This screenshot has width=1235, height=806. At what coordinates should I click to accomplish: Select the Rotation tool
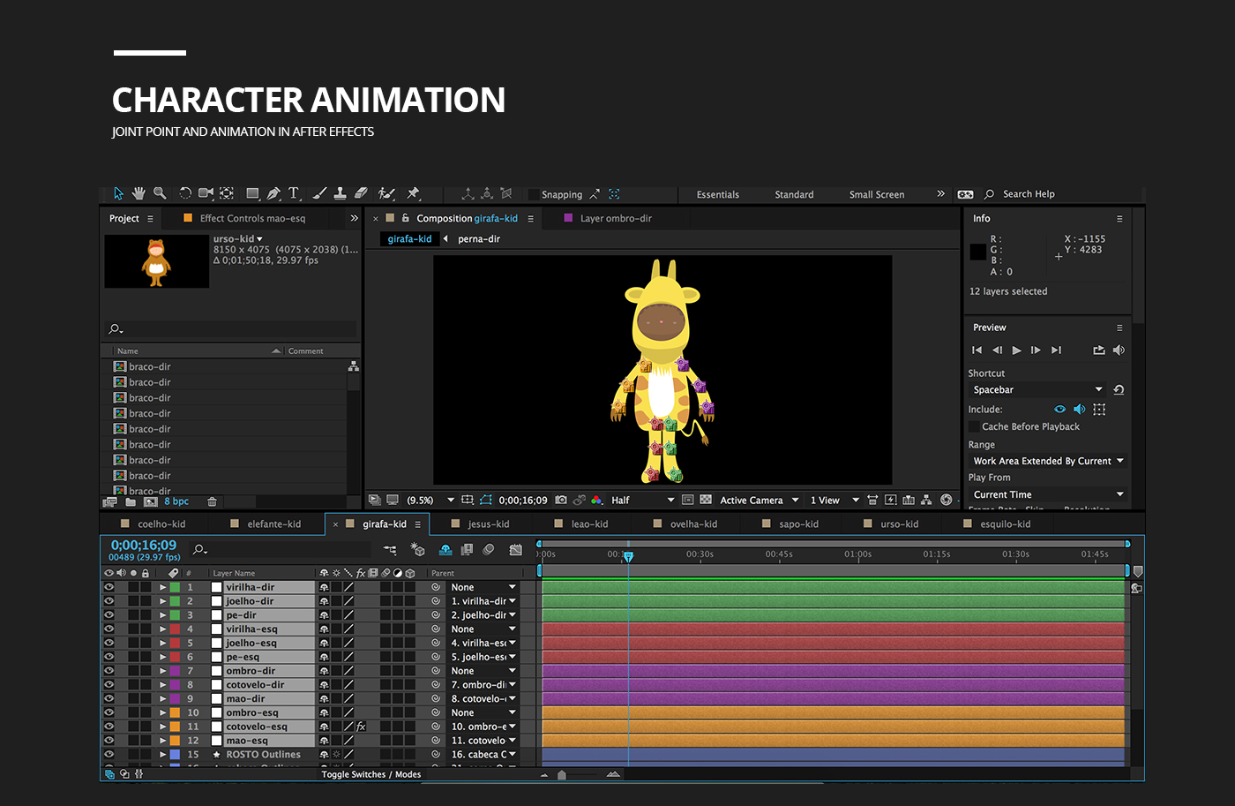pos(185,193)
